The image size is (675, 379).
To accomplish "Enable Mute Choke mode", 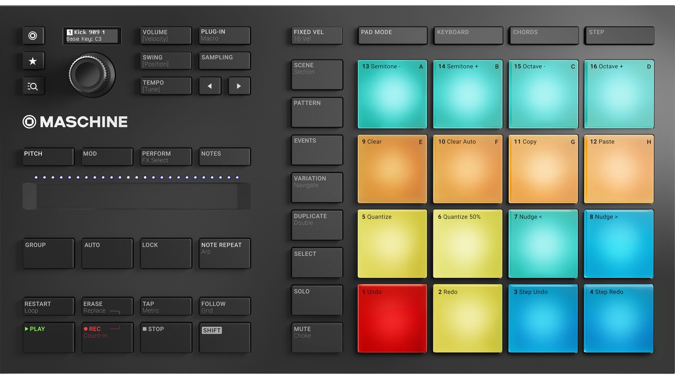I will click(317, 337).
